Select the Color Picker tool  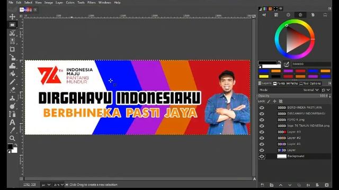(12, 130)
